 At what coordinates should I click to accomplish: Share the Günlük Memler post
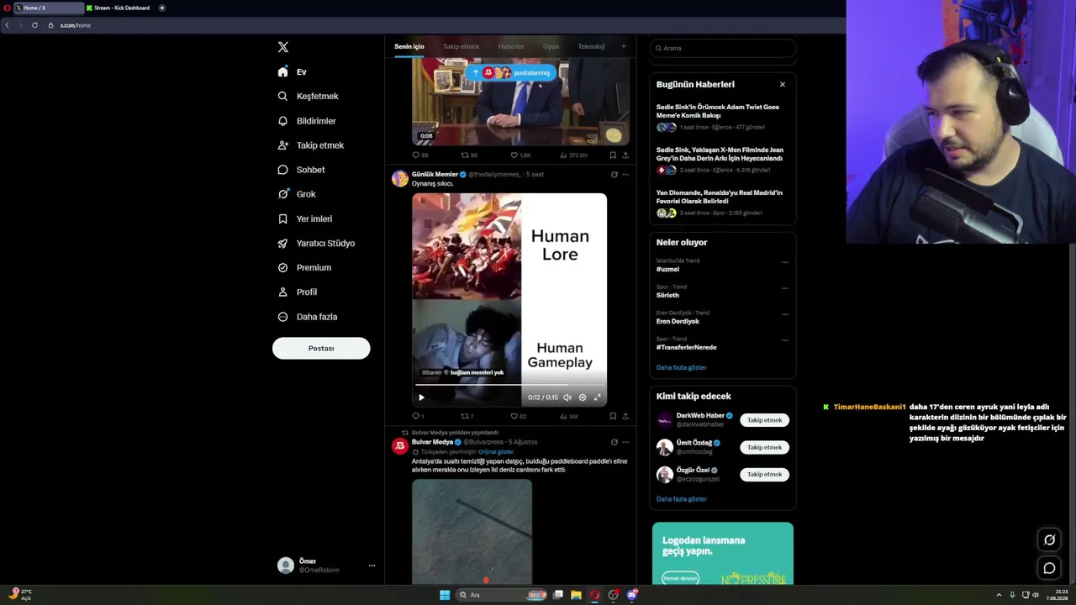[x=625, y=416]
